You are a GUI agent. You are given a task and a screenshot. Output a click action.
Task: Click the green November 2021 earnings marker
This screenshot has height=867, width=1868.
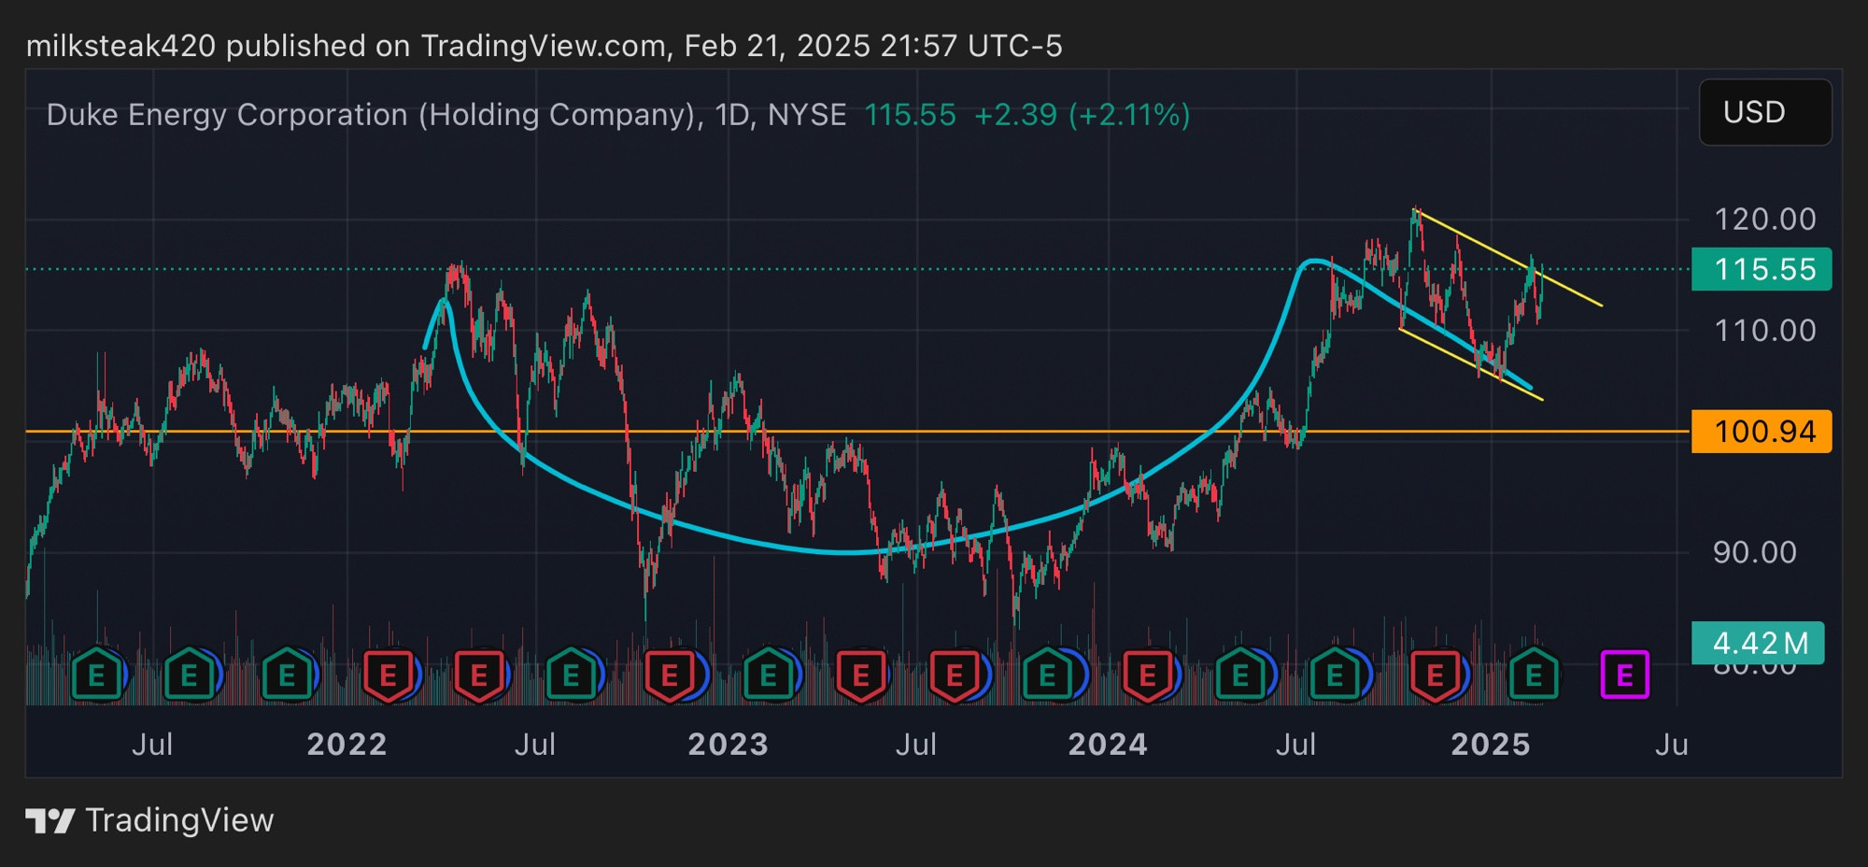(287, 675)
